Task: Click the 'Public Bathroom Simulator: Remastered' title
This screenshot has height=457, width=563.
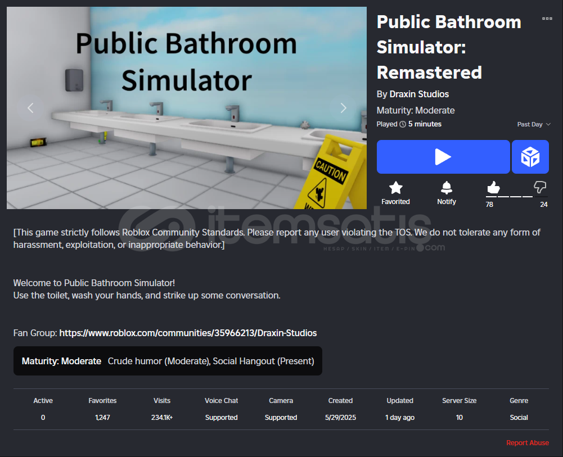Action: point(449,47)
